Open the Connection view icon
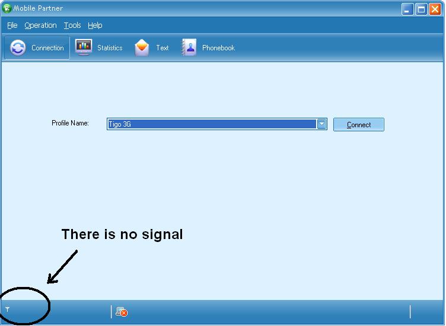This screenshot has width=446, height=326. [18, 48]
